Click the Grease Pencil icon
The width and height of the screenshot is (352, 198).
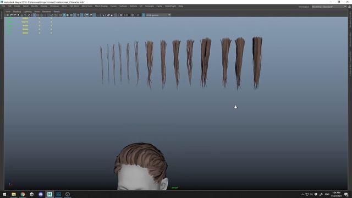tap(29, 15)
